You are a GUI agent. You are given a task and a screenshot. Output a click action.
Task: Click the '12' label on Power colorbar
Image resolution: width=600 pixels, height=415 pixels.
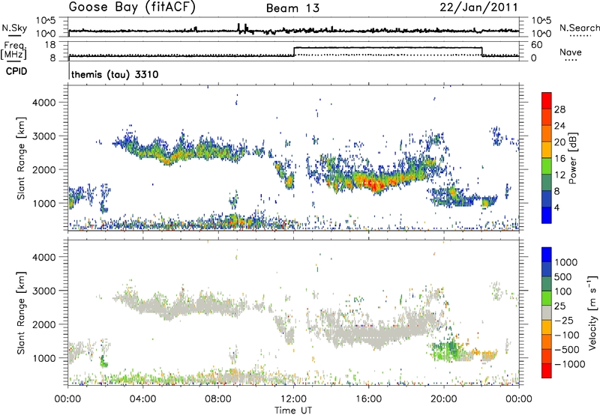point(559,175)
